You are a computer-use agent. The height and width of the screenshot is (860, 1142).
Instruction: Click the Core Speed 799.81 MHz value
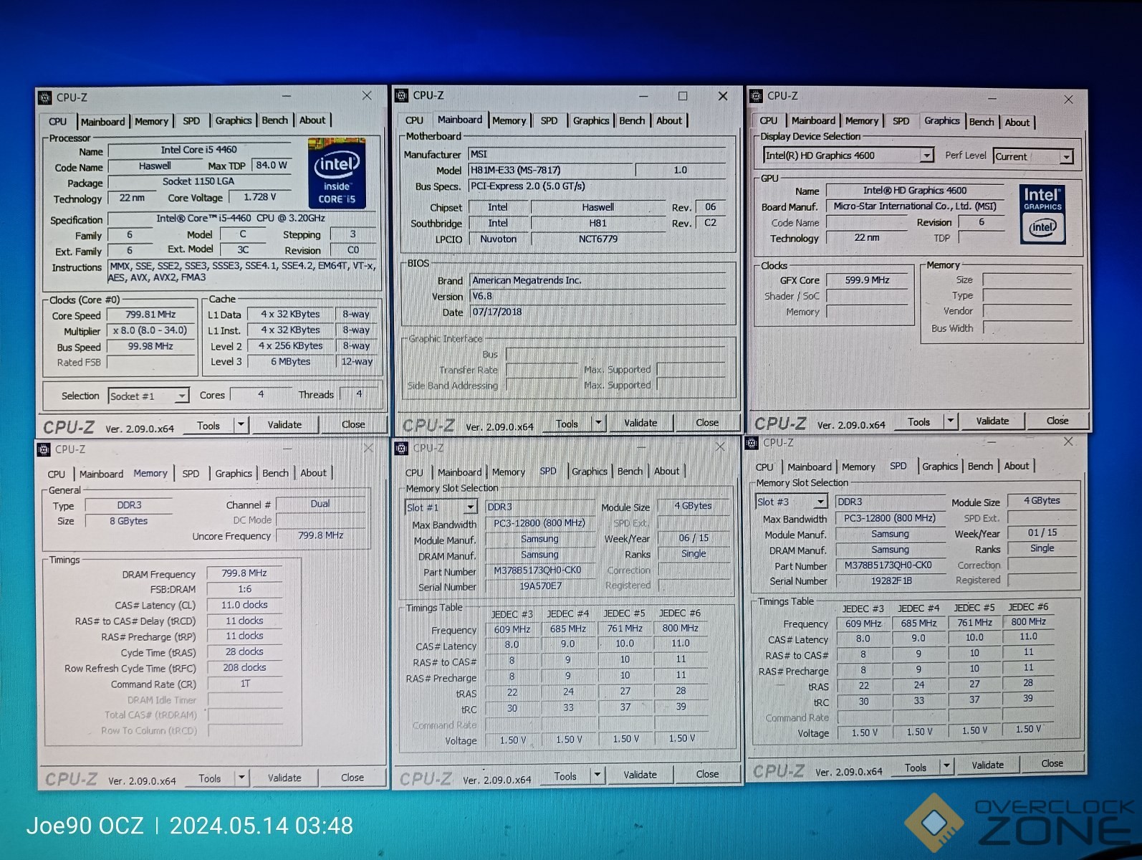click(x=150, y=315)
